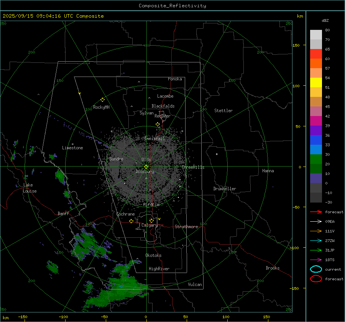Click the Composite_Reflectivity title text
Viewport: 345px width, 322px height.
click(x=172, y=6)
